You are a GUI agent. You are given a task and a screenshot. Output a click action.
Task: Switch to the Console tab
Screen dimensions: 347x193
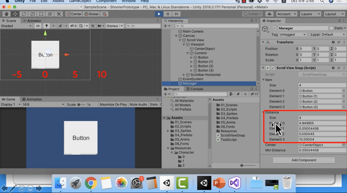pyautogui.click(x=195, y=89)
